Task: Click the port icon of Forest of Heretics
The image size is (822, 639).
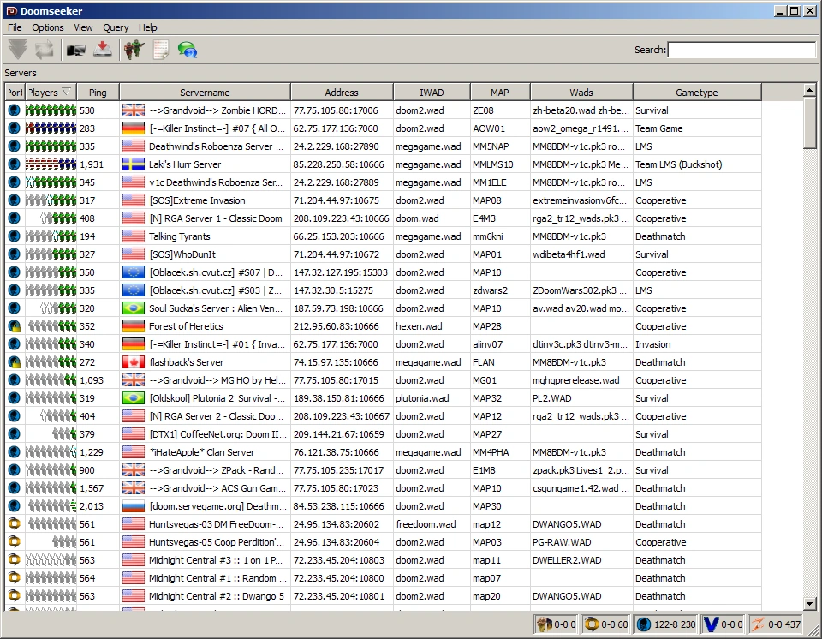Action: coord(15,326)
